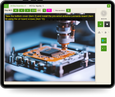Open the hamburger menu at top-right
This screenshot has height=97, width=115.
pos(109,6)
